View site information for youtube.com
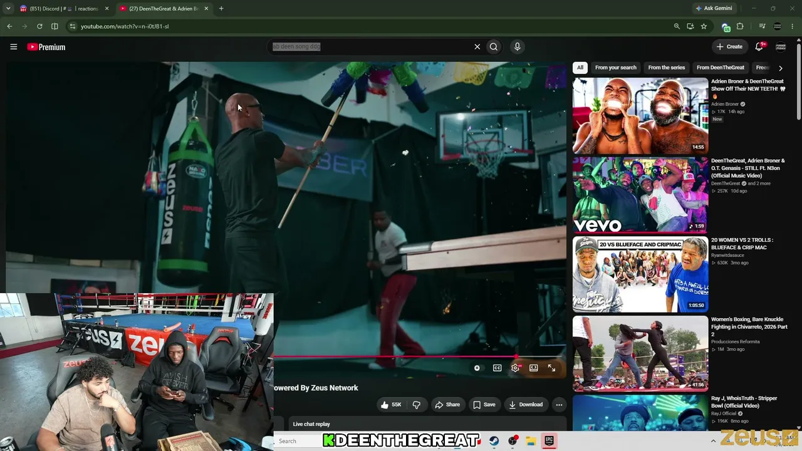 (73, 26)
